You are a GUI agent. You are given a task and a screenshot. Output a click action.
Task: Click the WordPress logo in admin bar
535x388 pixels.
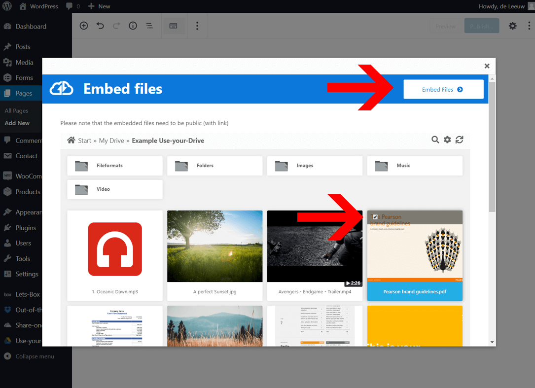(7, 6)
